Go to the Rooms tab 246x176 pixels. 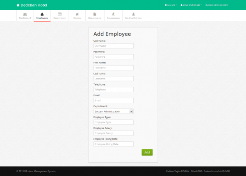(77, 16)
